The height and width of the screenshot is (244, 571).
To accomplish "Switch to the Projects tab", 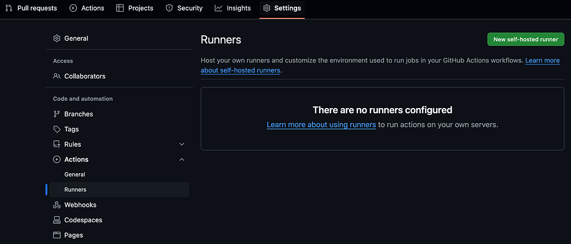I will 135,8.
